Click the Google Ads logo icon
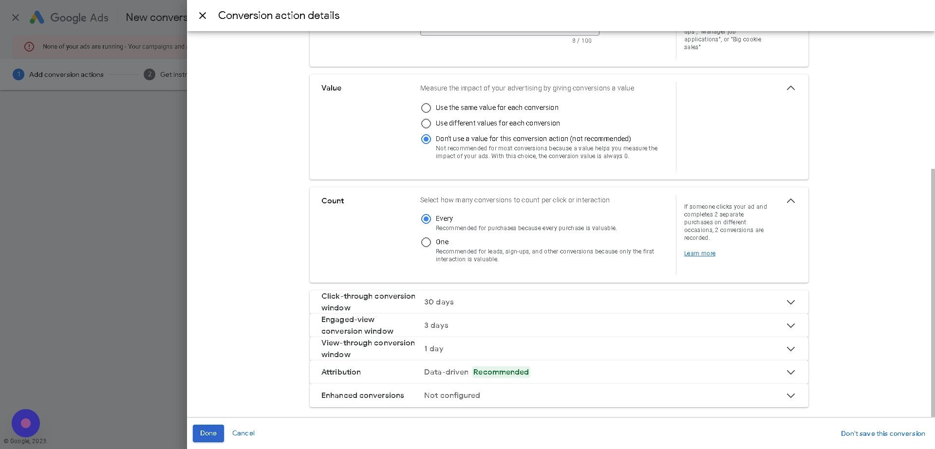935x449 pixels. 37,18
